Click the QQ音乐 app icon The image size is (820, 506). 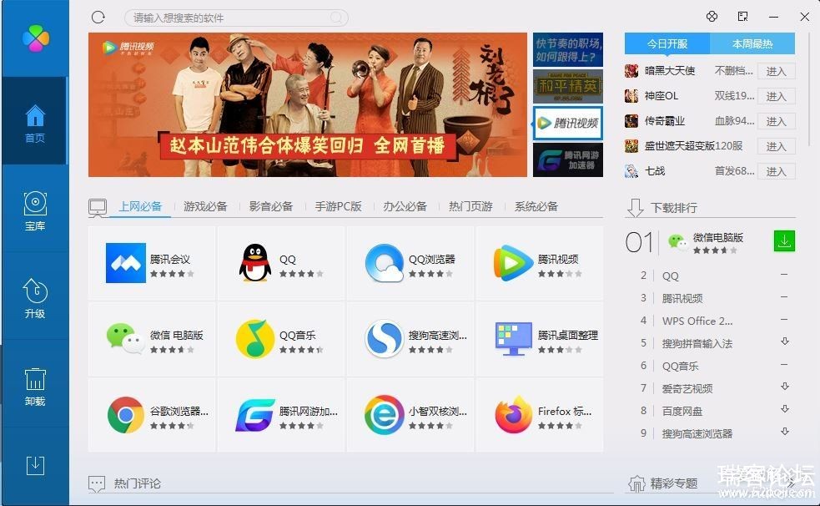tap(254, 338)
